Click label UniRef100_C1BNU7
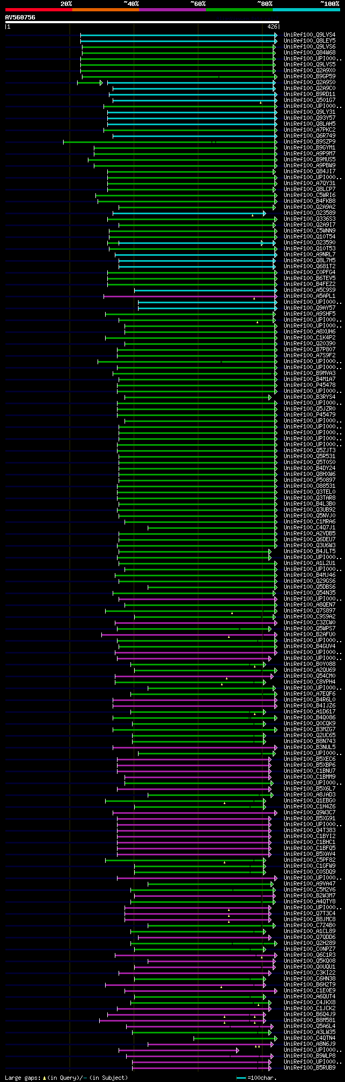345x1082 pixels. point(309,771)
